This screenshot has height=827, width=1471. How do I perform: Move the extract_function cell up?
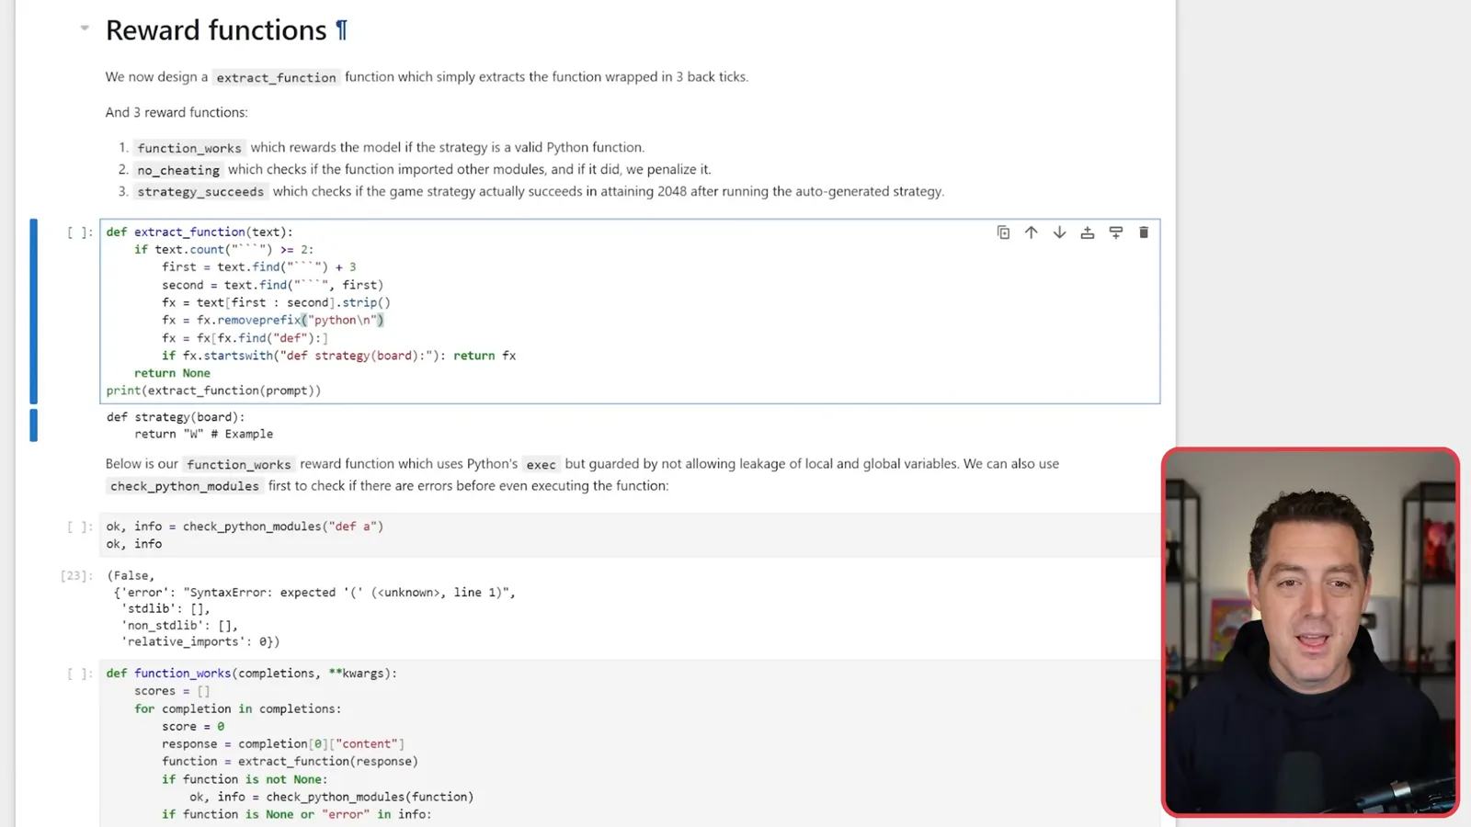[1032, 232]
